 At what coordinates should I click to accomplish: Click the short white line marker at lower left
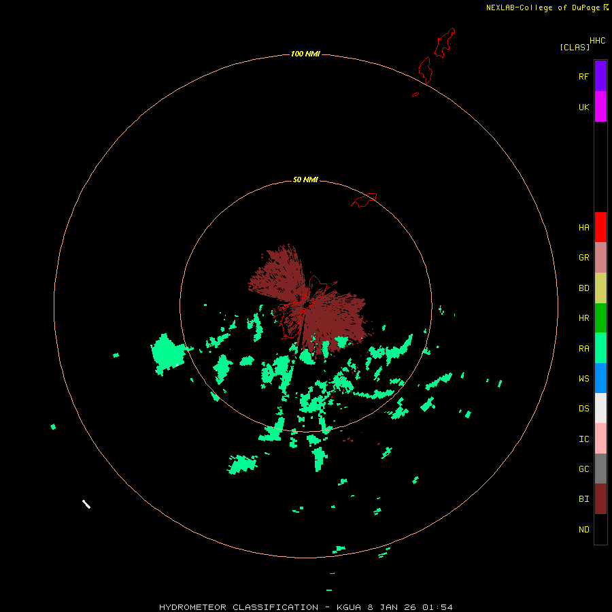click(x=86, y=504)
